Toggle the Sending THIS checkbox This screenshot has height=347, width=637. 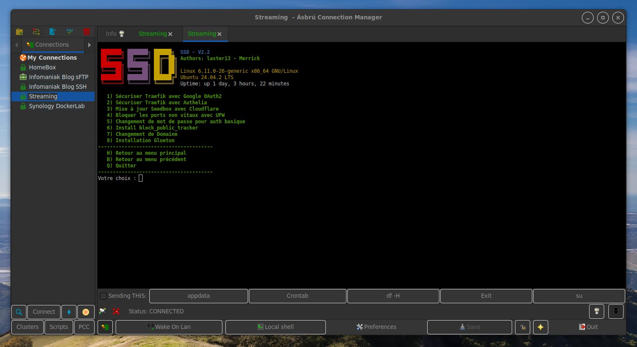pyautogui.click(x=103, y=296)
